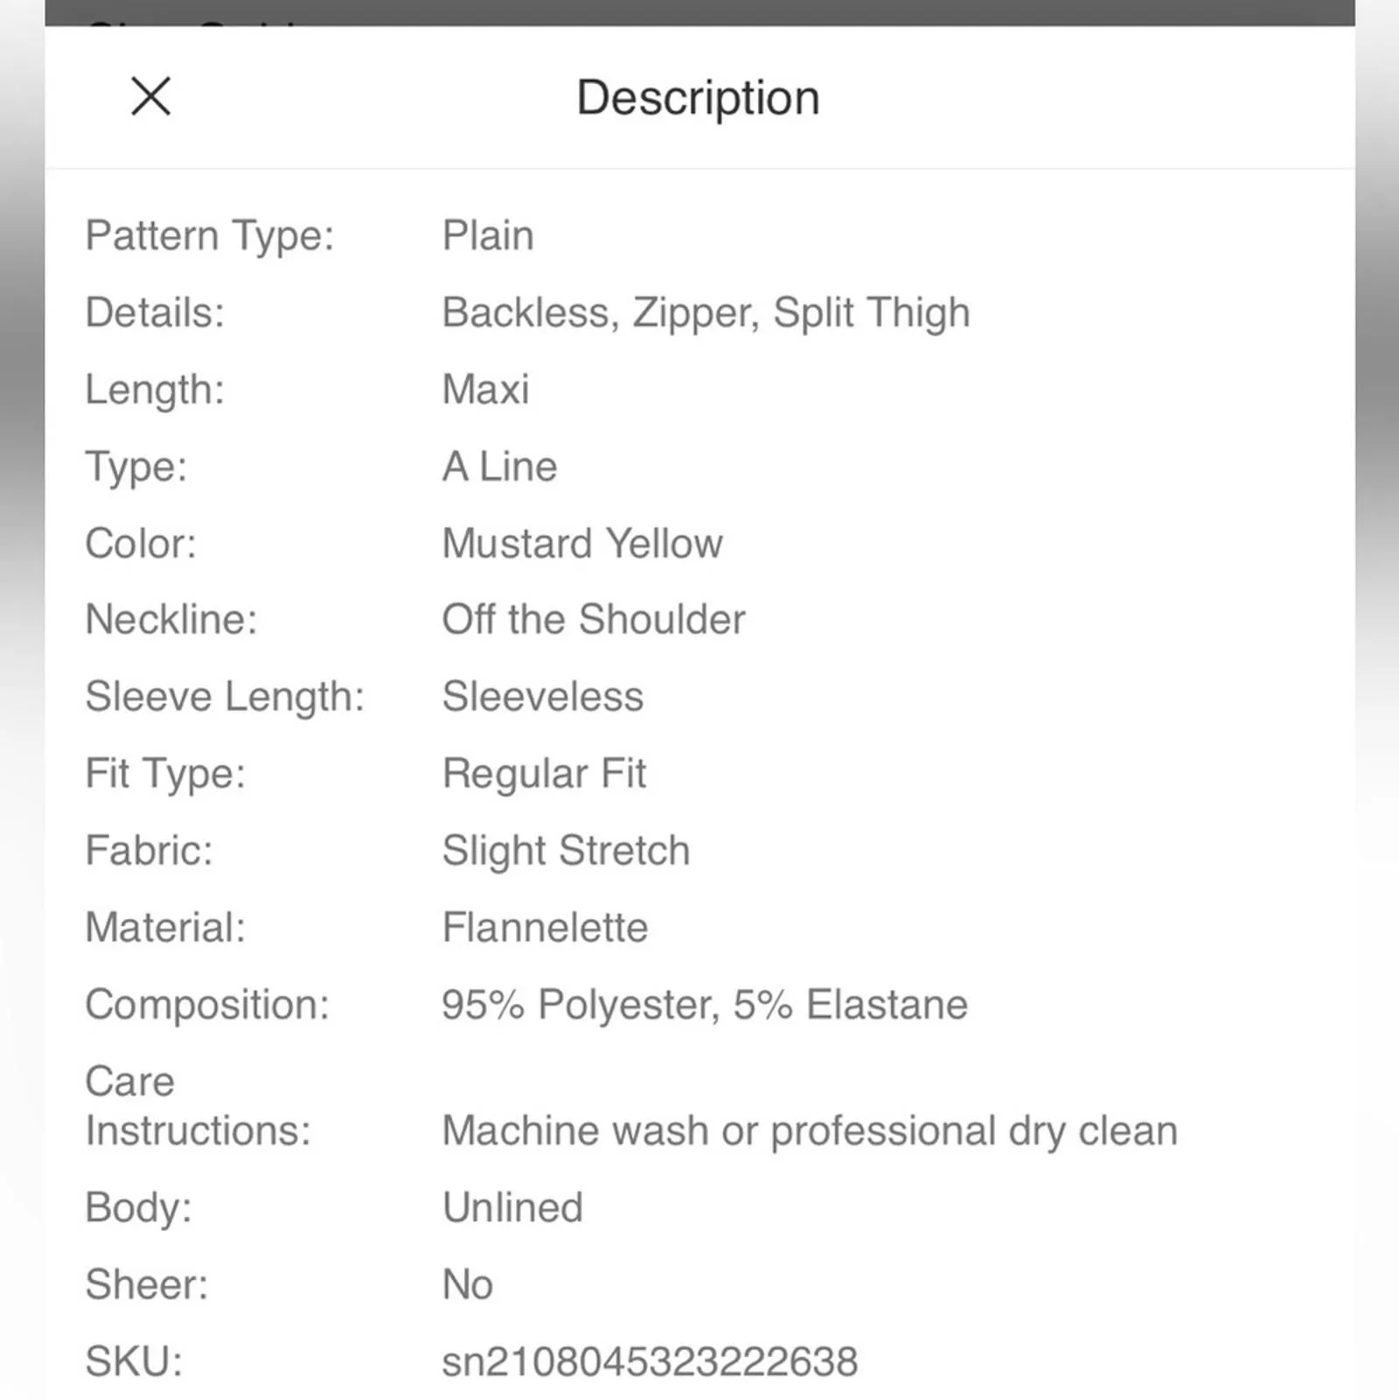This screenshot has height=1399, width=1399.
Task: Tap the Plain pattern value
Action: click(488, 235)
